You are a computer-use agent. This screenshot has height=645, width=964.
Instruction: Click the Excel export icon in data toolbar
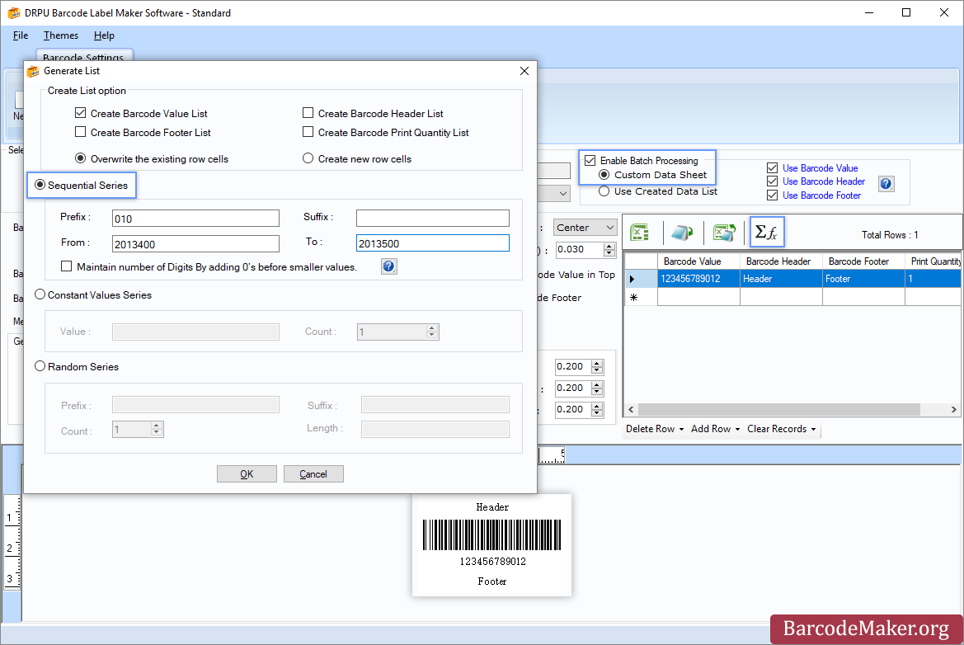click(x=724, y=233)
